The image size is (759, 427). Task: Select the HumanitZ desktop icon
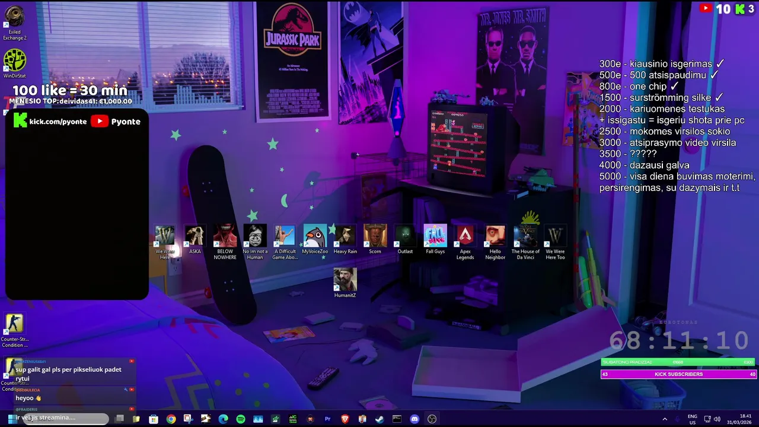click(x=345, y=283)
